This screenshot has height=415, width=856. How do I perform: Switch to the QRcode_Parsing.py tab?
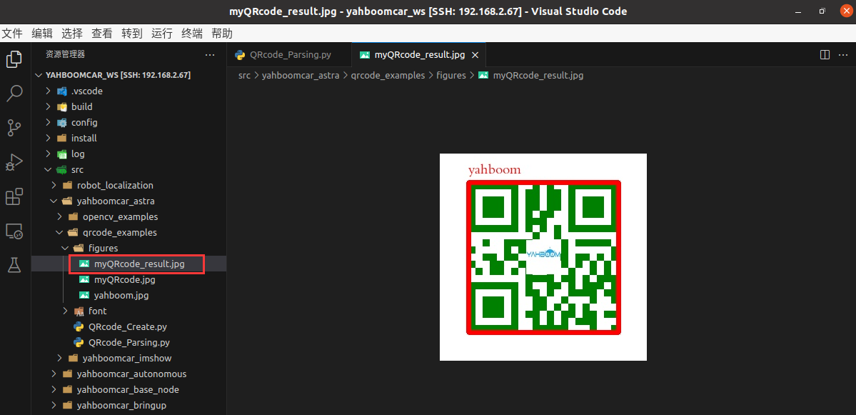tap(290, 55)
